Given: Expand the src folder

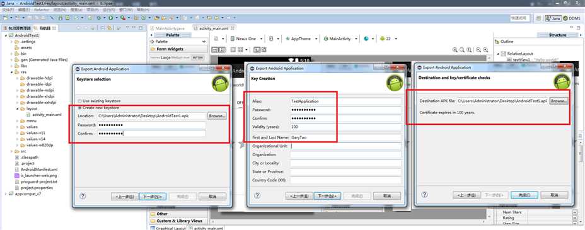Looking at the screenshot, I should pyautogui.click(x=12, y=151).
